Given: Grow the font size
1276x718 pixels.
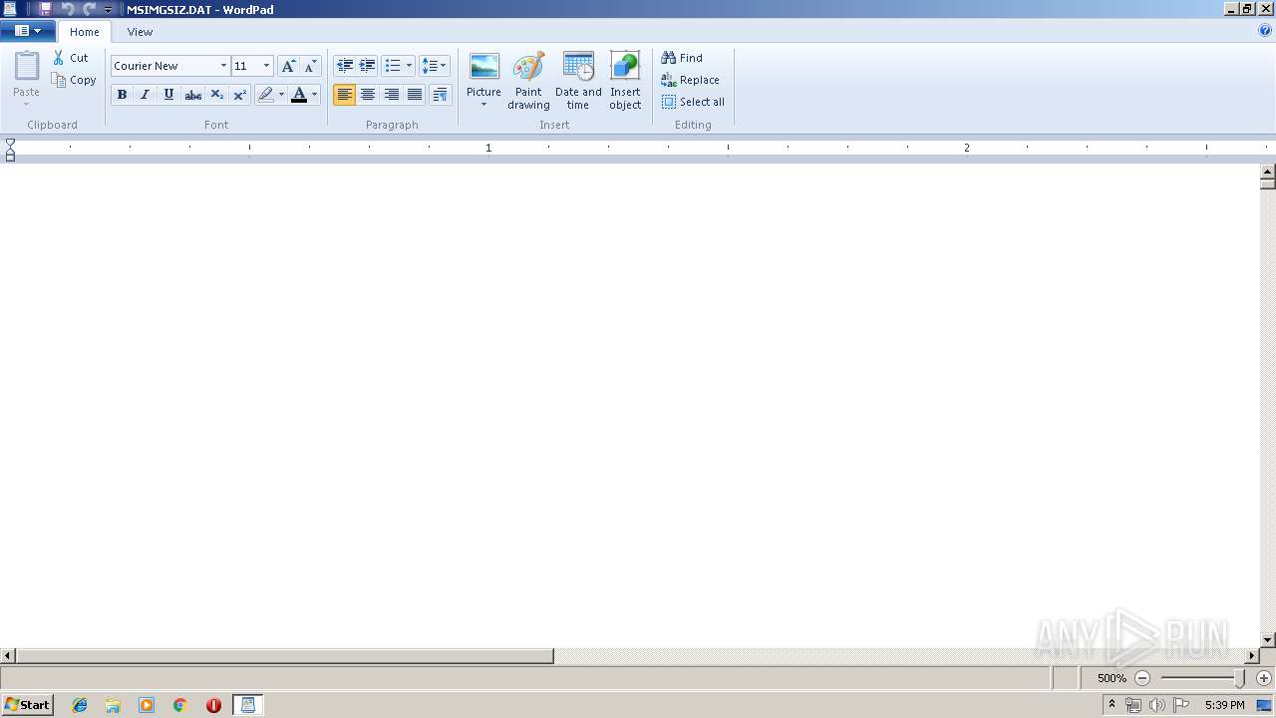Looking at the screenshot, I should coord(288,66).
